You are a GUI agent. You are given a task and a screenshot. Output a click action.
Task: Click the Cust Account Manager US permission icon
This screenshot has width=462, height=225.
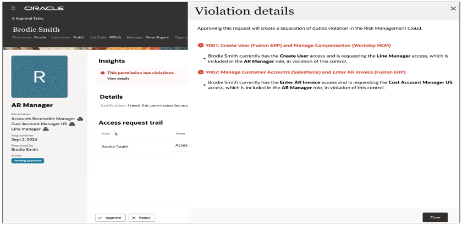71,124
